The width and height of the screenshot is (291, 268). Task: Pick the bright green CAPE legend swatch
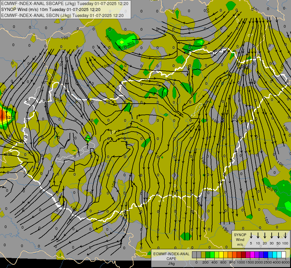[212, 255]
